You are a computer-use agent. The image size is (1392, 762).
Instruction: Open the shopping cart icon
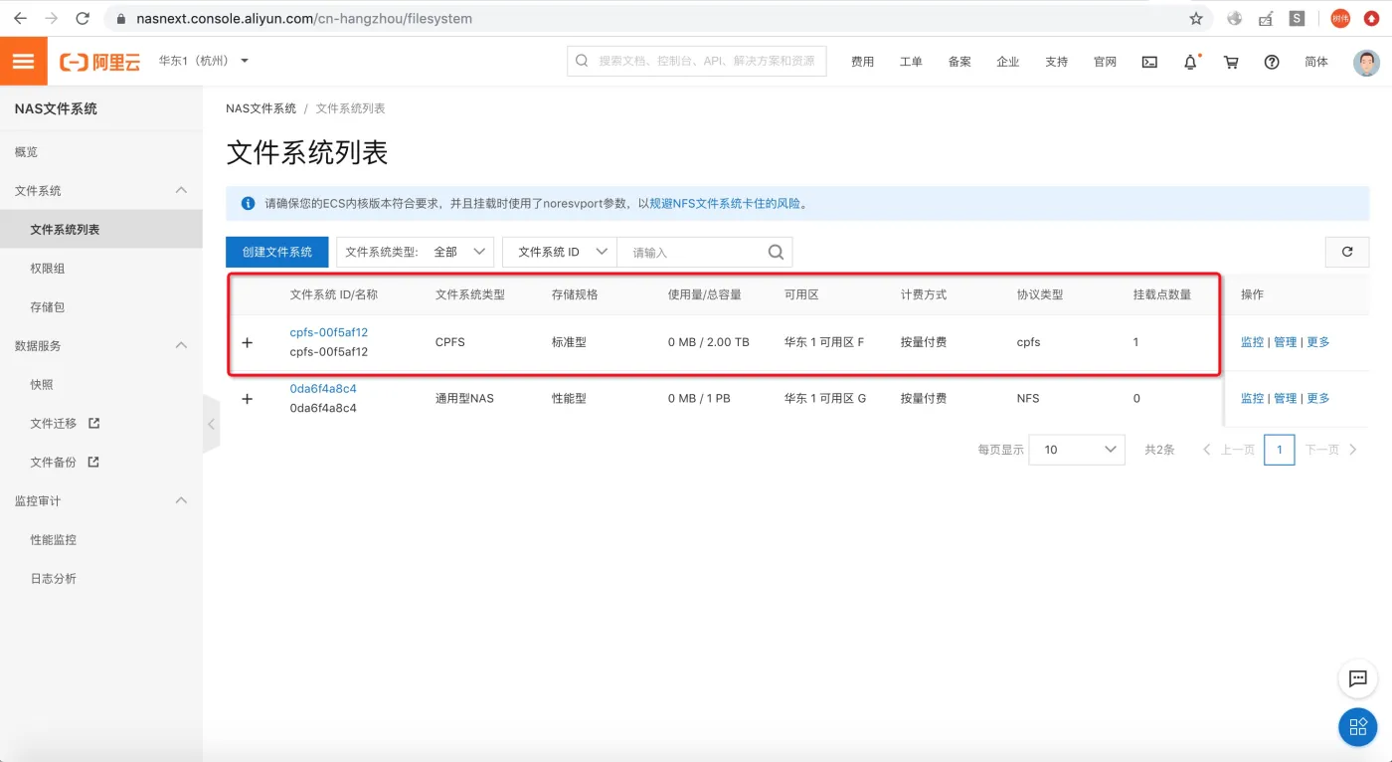1231,62
